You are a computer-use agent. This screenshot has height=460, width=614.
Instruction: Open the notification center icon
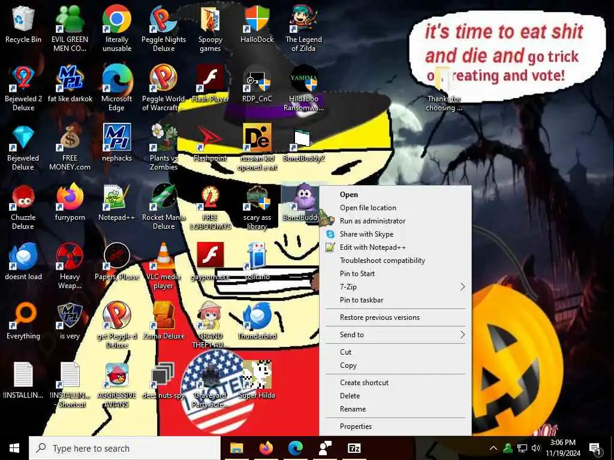tap(595, 448)
